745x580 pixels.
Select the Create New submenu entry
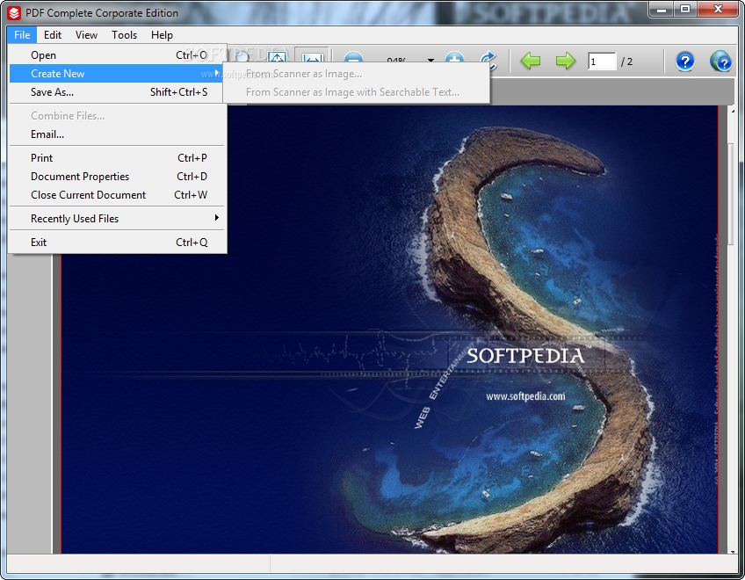pyautogui.click(x=117, y=74)
